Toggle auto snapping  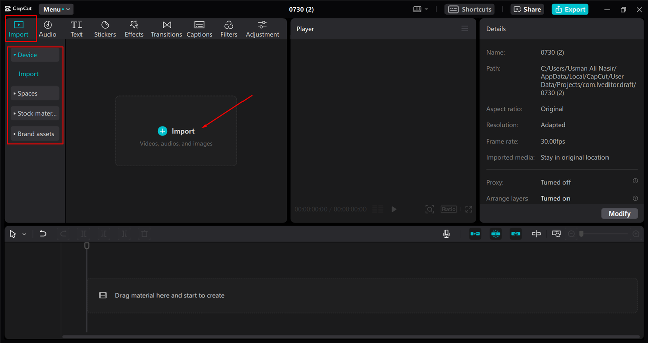tap(496, 234)
